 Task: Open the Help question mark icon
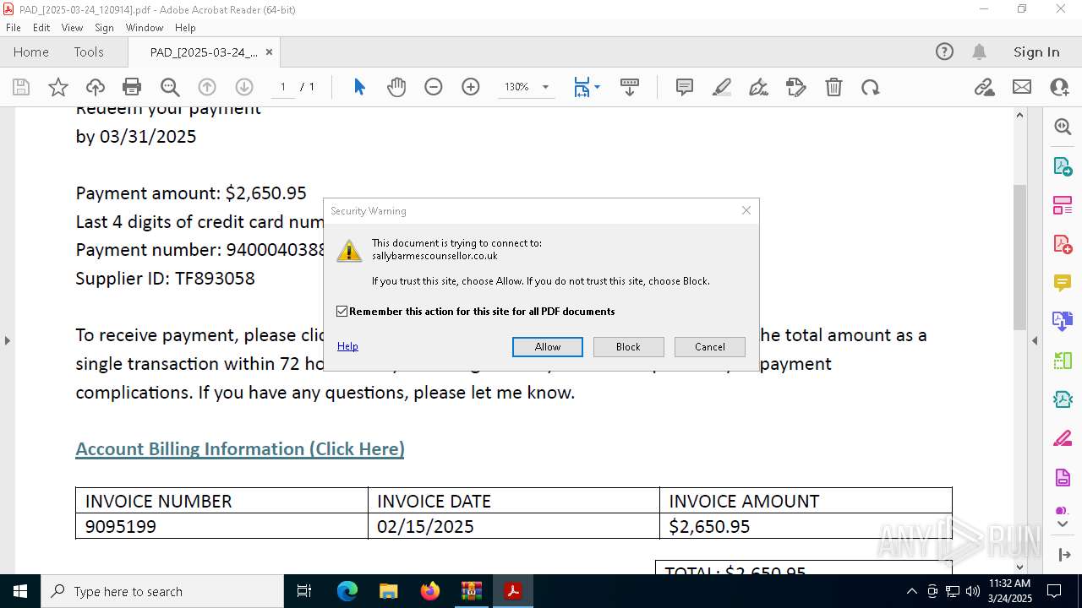point(944,52)
